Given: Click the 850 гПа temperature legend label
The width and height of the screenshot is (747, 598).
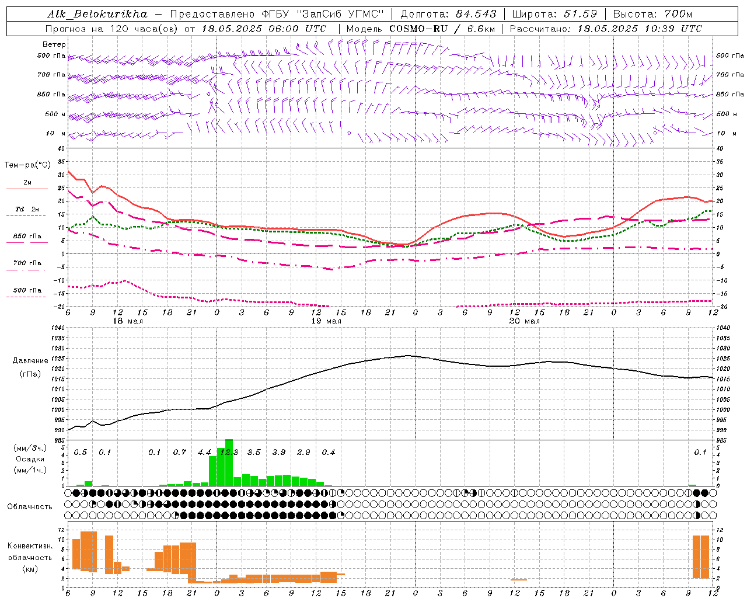Looking at the screenshot, I should [27, 237].
